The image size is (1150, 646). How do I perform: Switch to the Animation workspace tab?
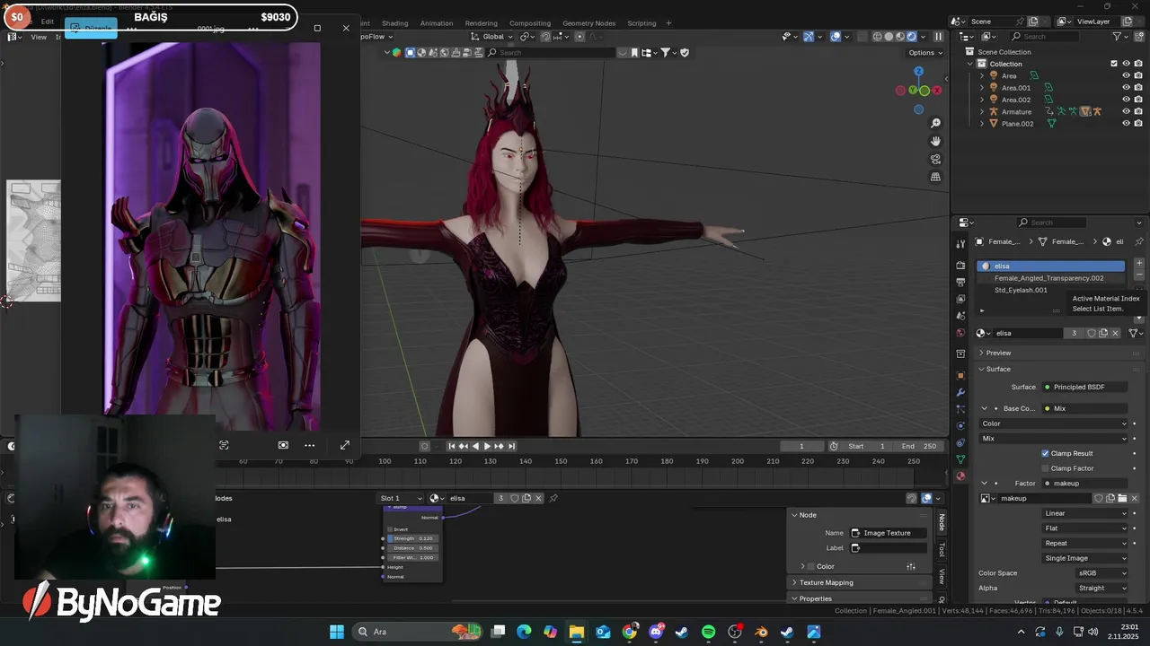pyautogui.click(x=437, y=23)
